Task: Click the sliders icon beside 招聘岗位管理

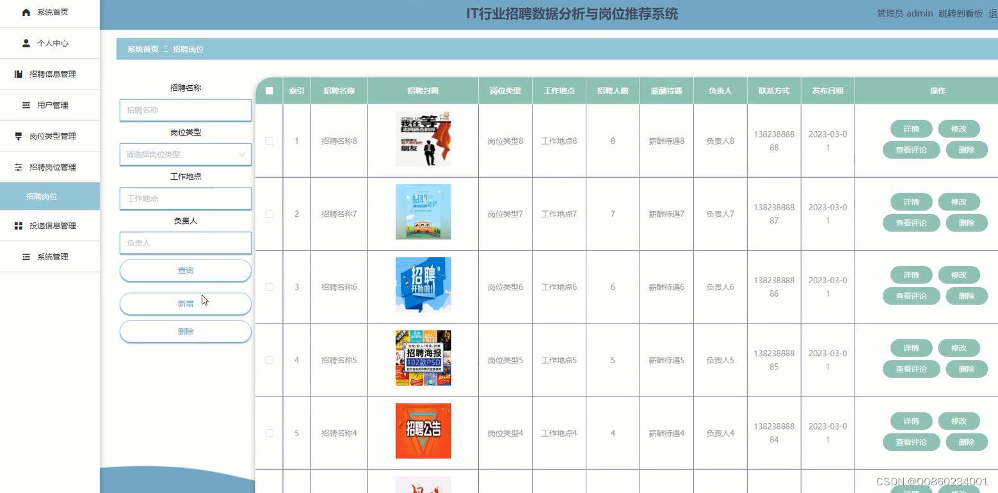Action: click(x=19, y=167)
